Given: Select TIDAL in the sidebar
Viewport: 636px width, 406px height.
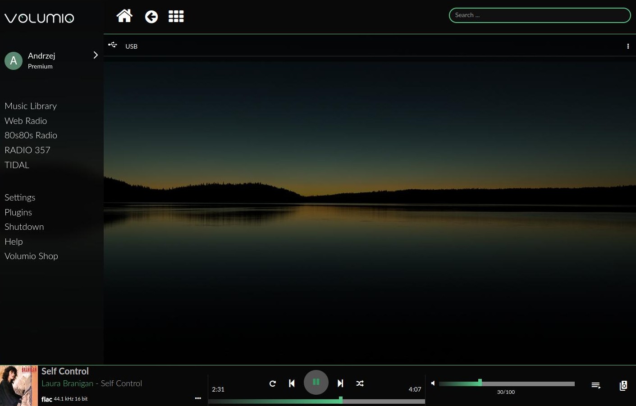Looking at the screenshot, I should coord(17,165).
